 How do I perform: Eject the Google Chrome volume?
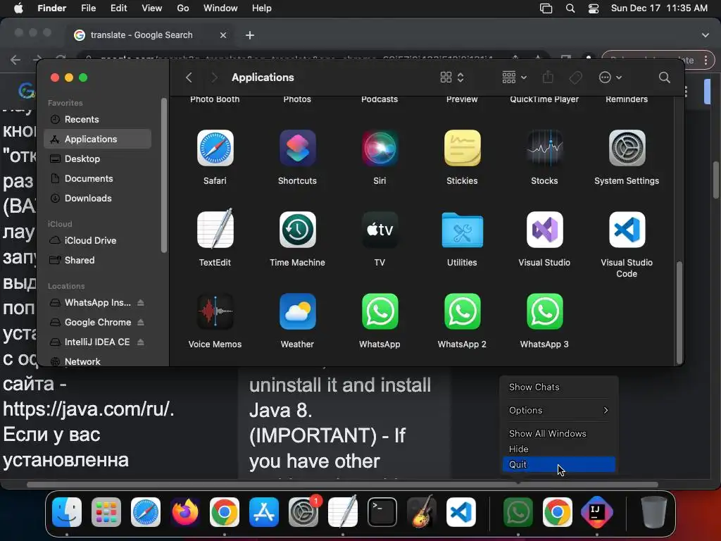[x=141, y=323]
